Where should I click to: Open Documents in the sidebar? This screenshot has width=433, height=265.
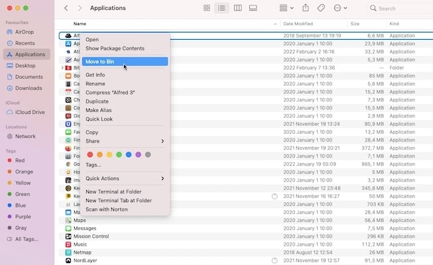[27, 77]
